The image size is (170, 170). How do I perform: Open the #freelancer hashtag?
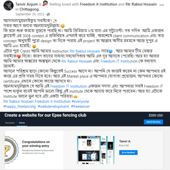[80, 106]
